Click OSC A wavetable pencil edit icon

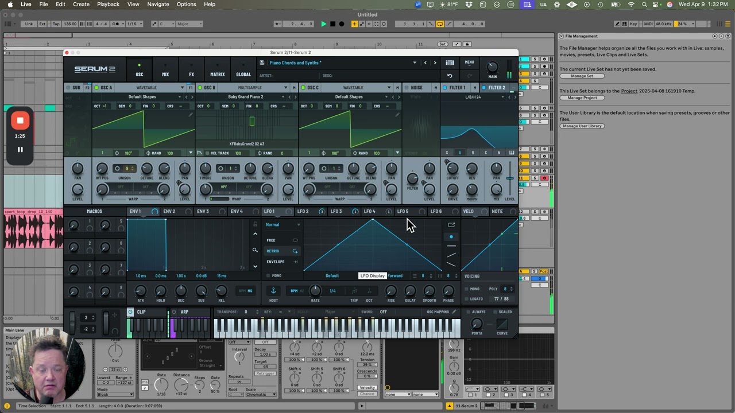click(x=191, y=115)
